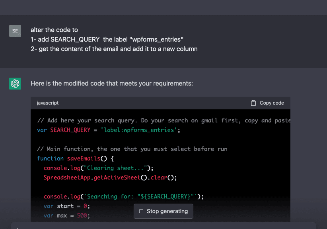Click the line "2- get the content of the email"
327x229 pixels.
point(114,49)
